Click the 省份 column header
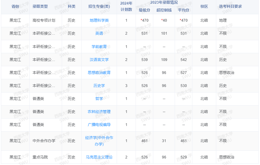260x165 pixels. (x=15, y=7)
